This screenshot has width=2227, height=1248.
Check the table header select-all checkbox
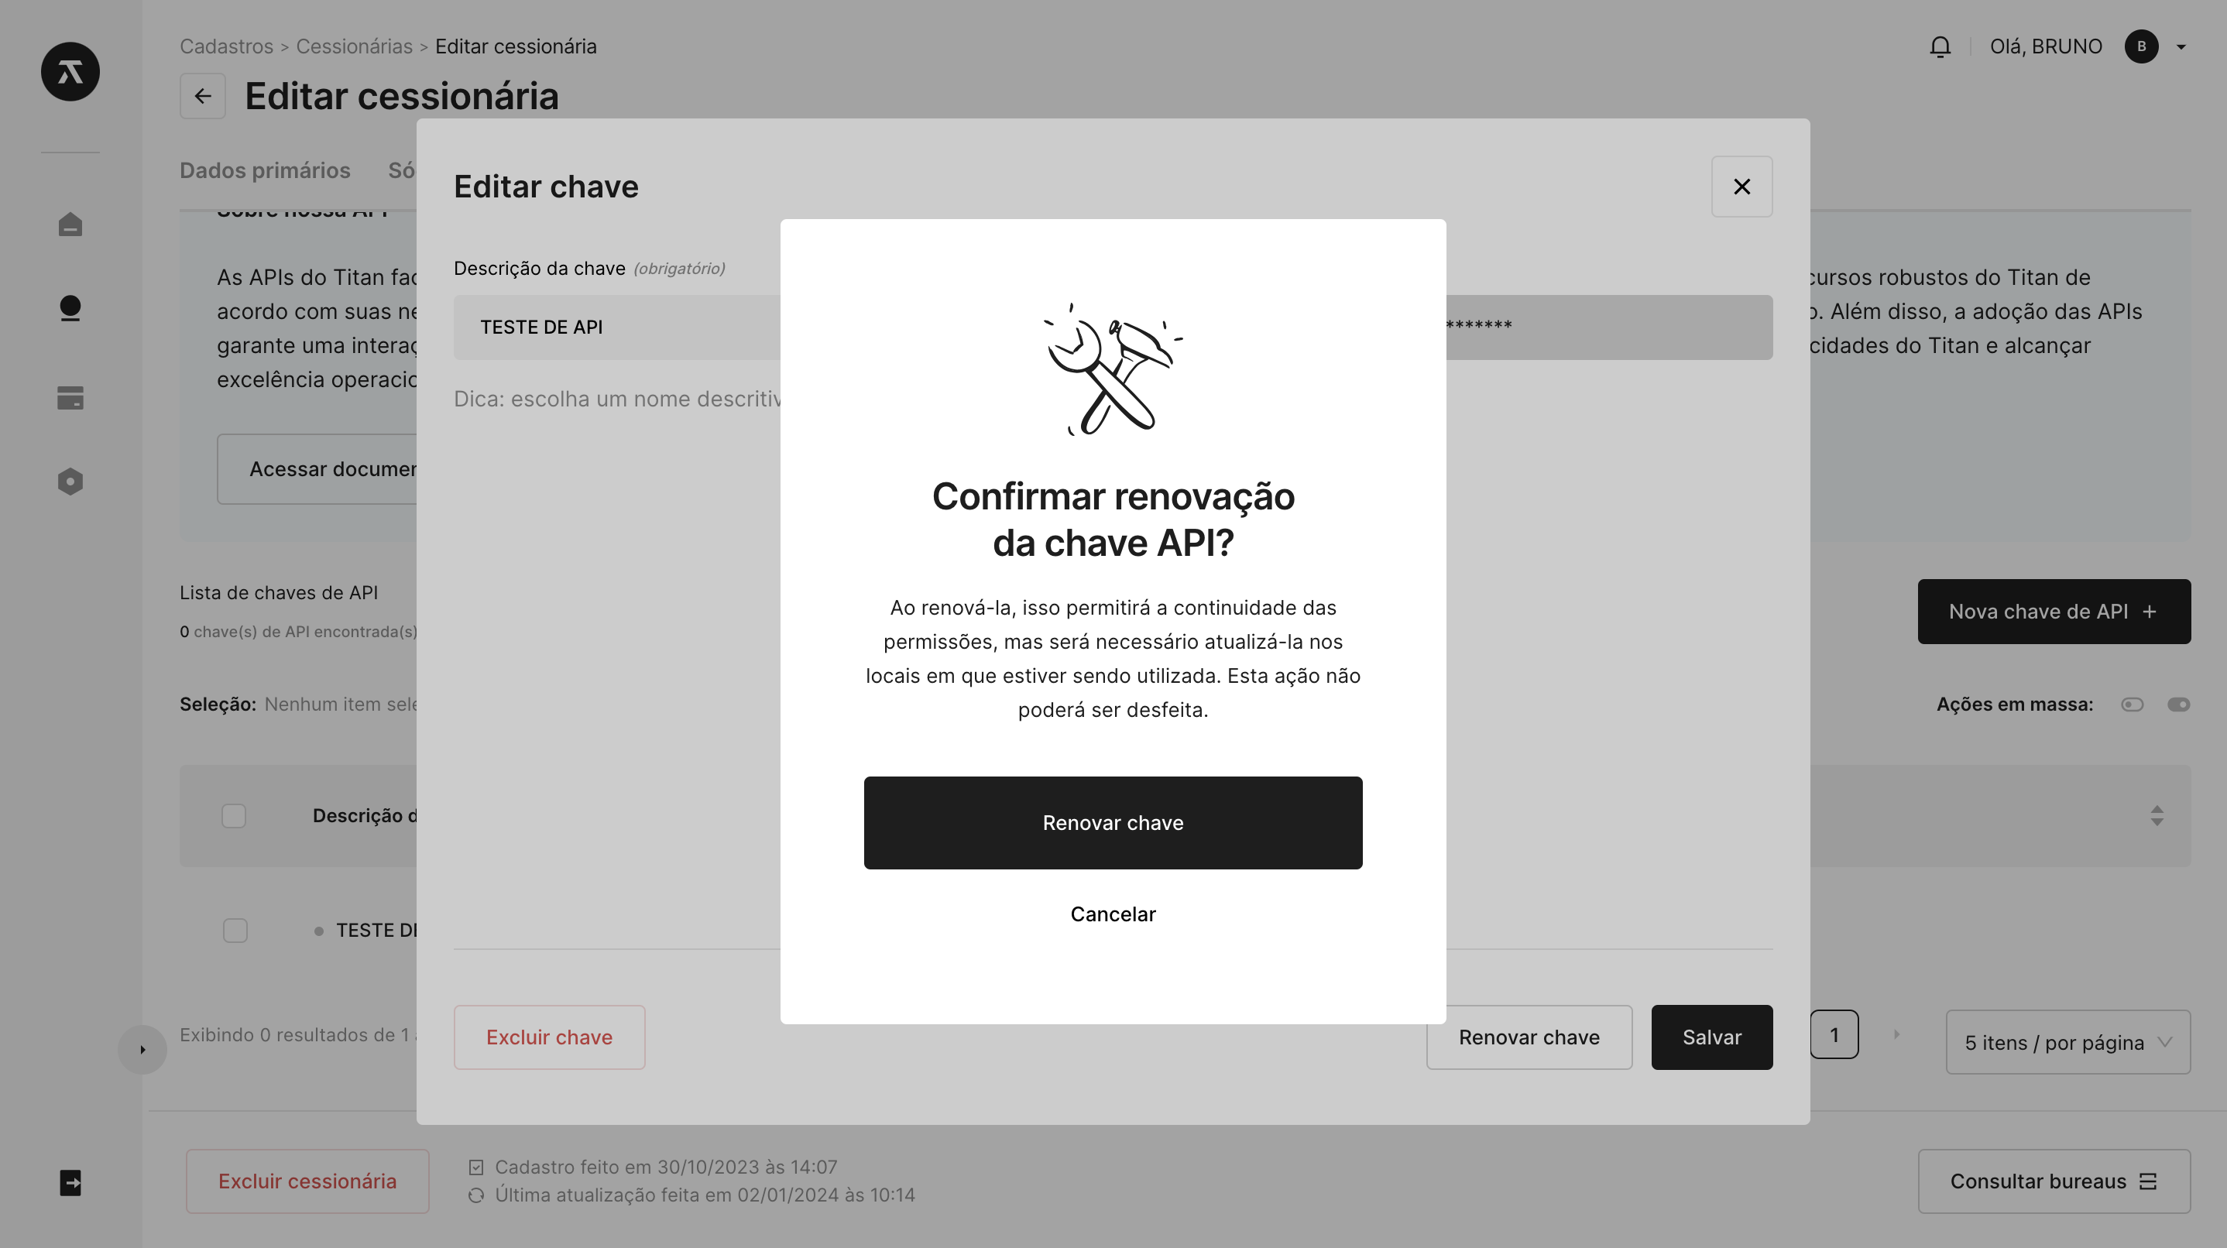233,816
